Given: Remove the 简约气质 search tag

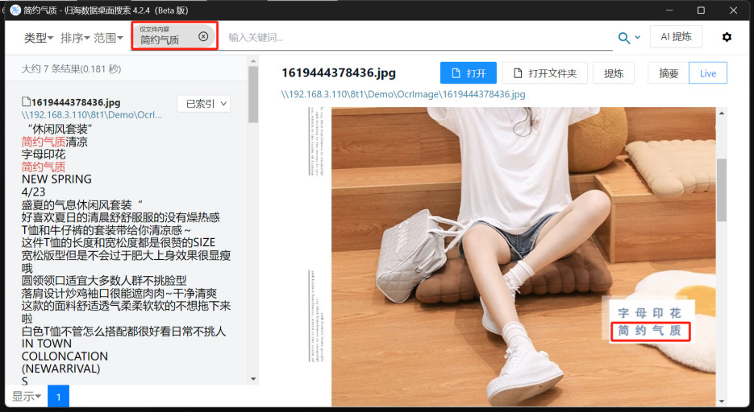Looking at the screenshot, I should click(x=203, y=36).
